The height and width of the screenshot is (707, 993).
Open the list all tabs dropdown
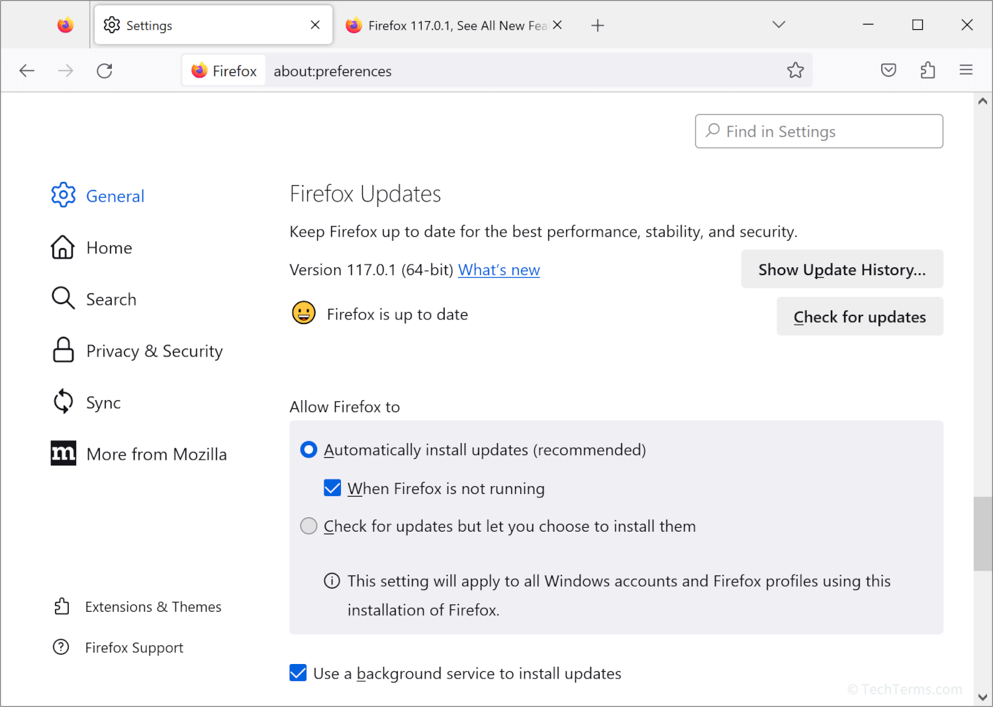779,24
